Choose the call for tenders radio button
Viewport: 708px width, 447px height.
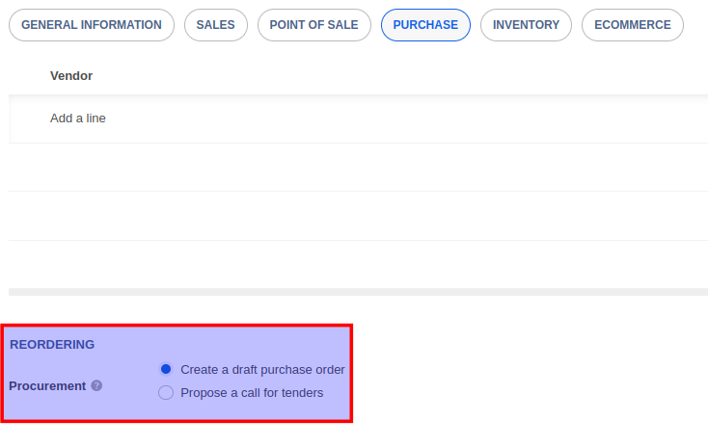(x=166, y=393)
